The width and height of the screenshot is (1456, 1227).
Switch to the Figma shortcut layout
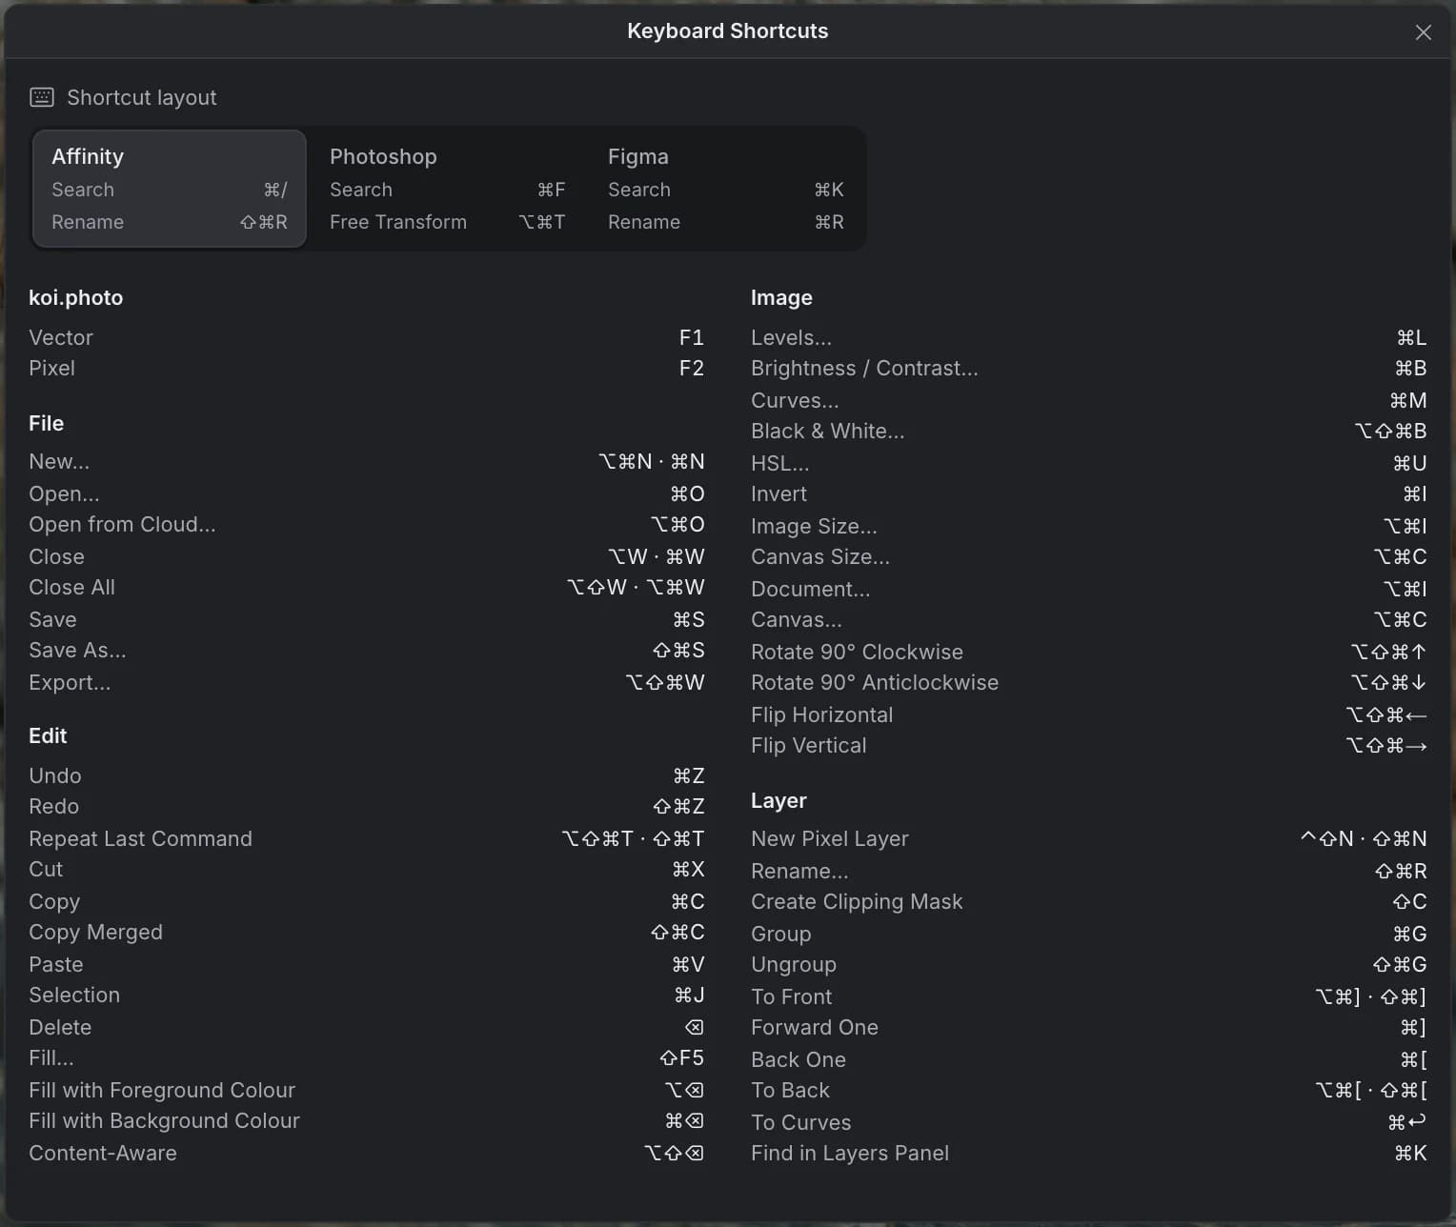pos(726,189)
